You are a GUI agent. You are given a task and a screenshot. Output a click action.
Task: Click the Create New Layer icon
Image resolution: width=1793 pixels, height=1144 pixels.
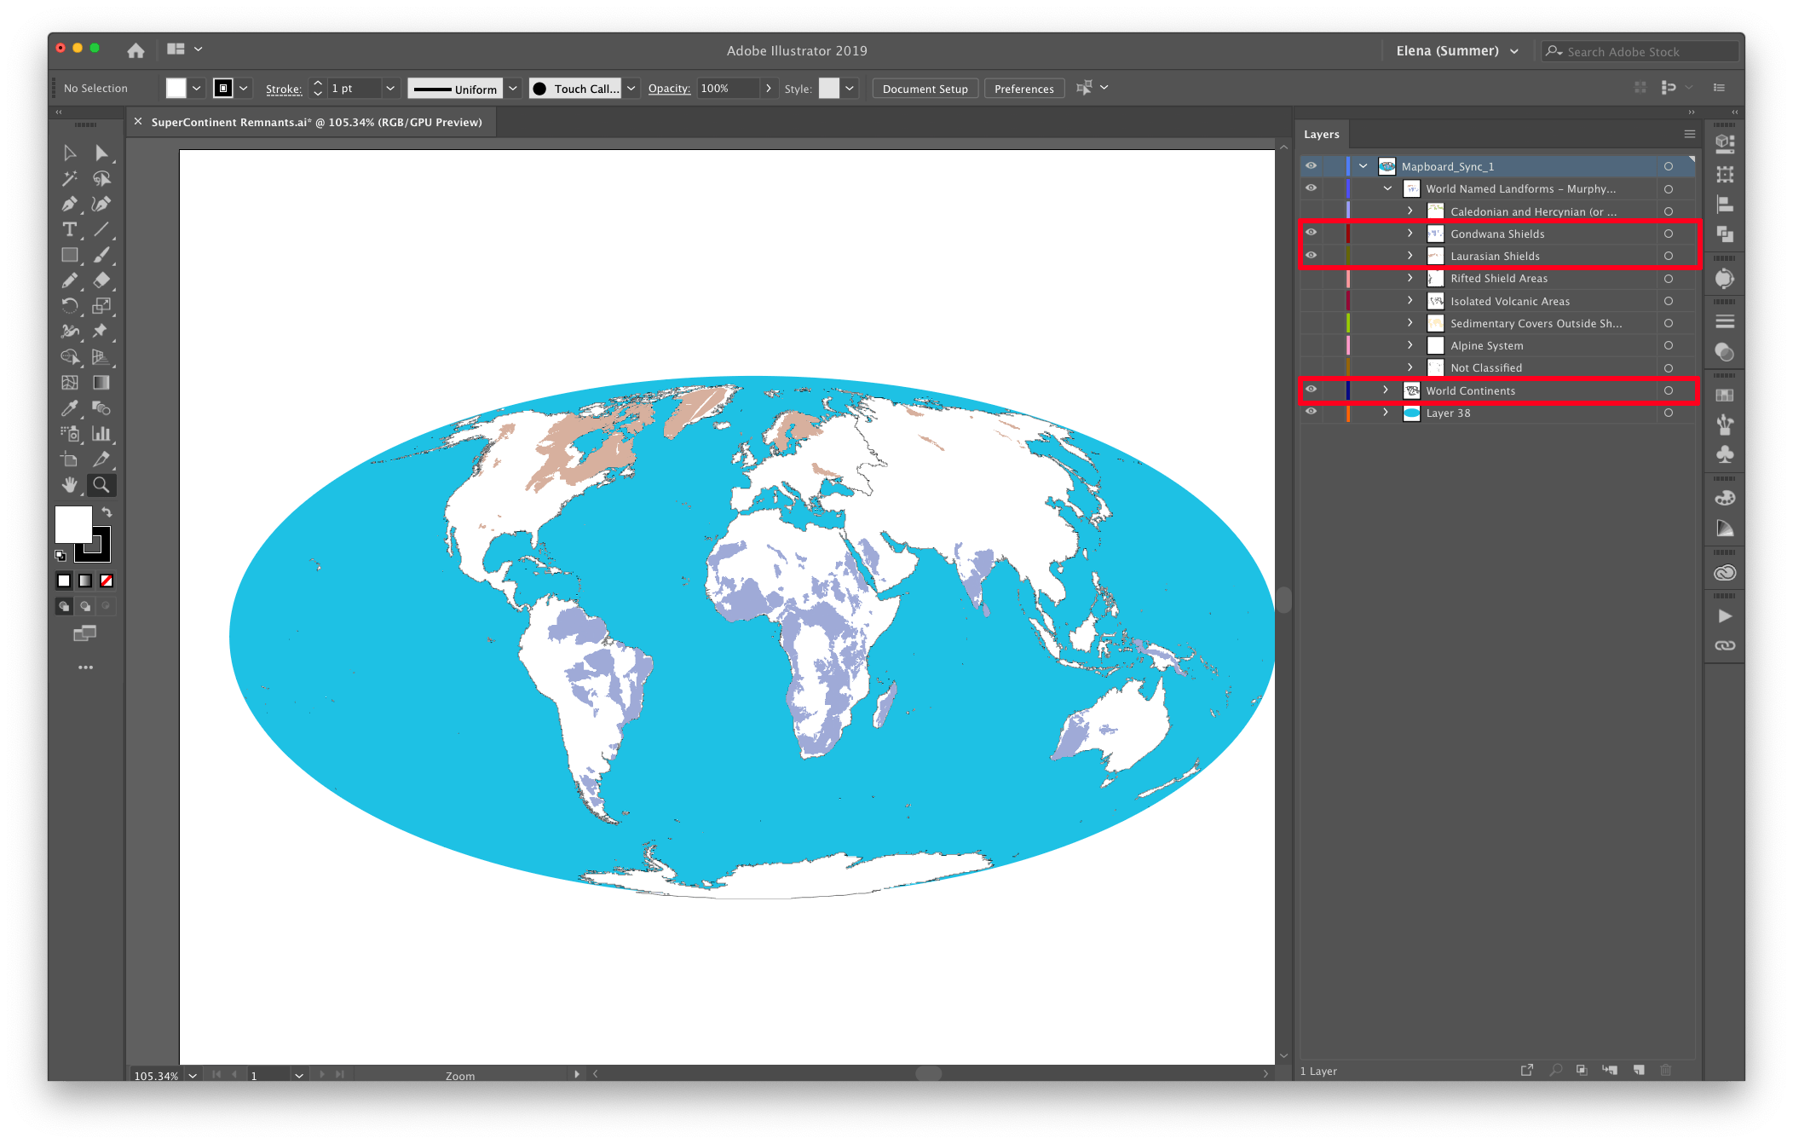[x=1639, y=1070]
